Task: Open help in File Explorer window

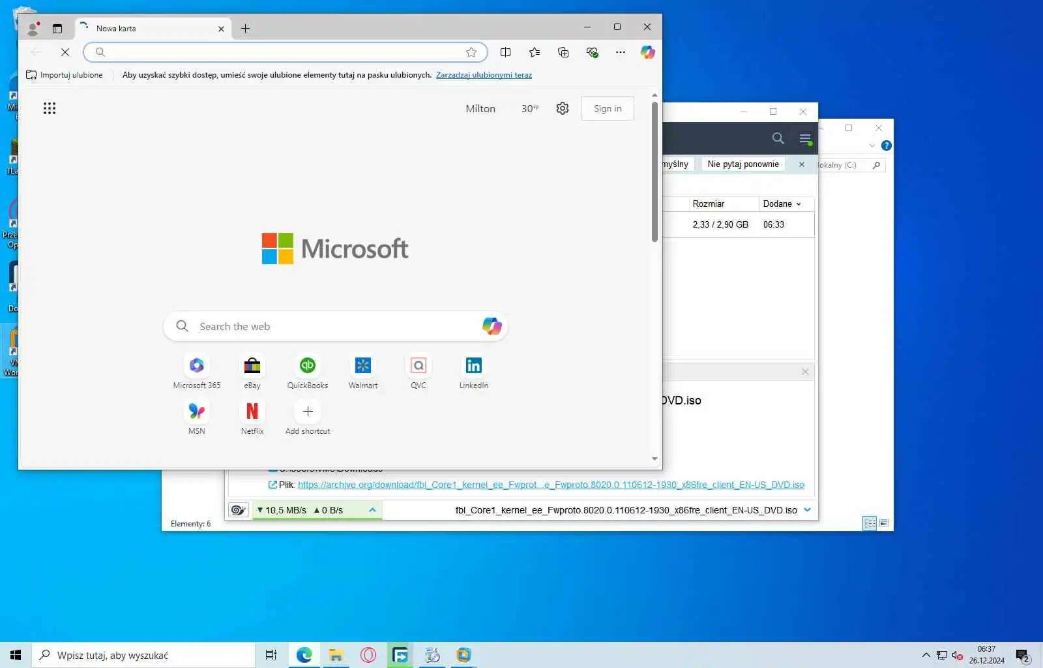Action: pyautogui.click(x=887, y=145)
